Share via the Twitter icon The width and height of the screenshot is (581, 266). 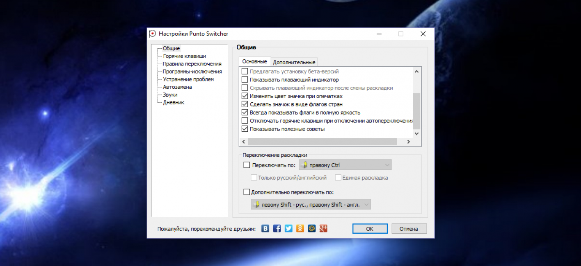[288, 228]
